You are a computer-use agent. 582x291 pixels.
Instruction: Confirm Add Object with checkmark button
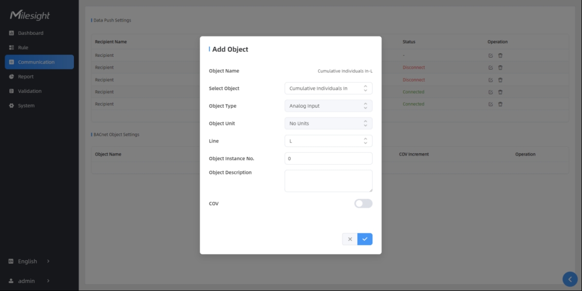(364, 239)
